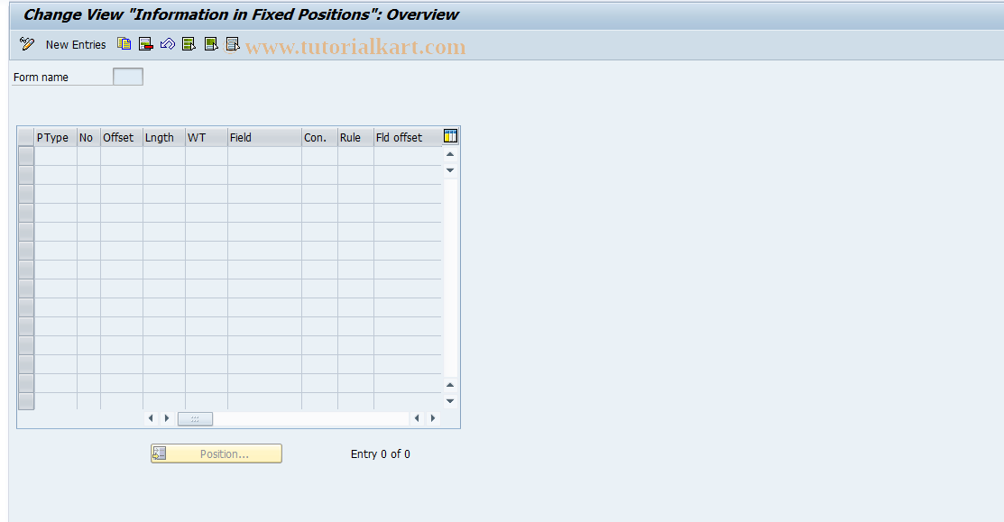
Task: Click the Undo Change icon
Action: (x=168, y=43)
